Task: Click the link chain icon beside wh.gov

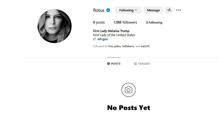Action: tap(94, 39)
